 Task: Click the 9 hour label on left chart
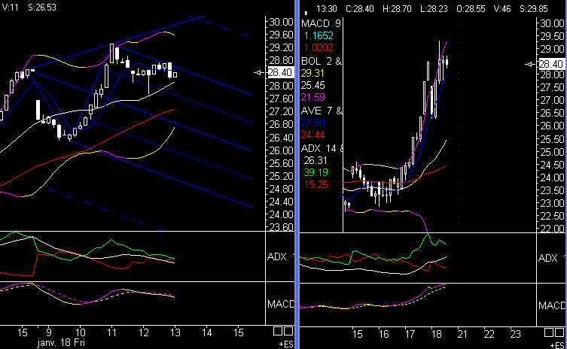click(49, 332)
